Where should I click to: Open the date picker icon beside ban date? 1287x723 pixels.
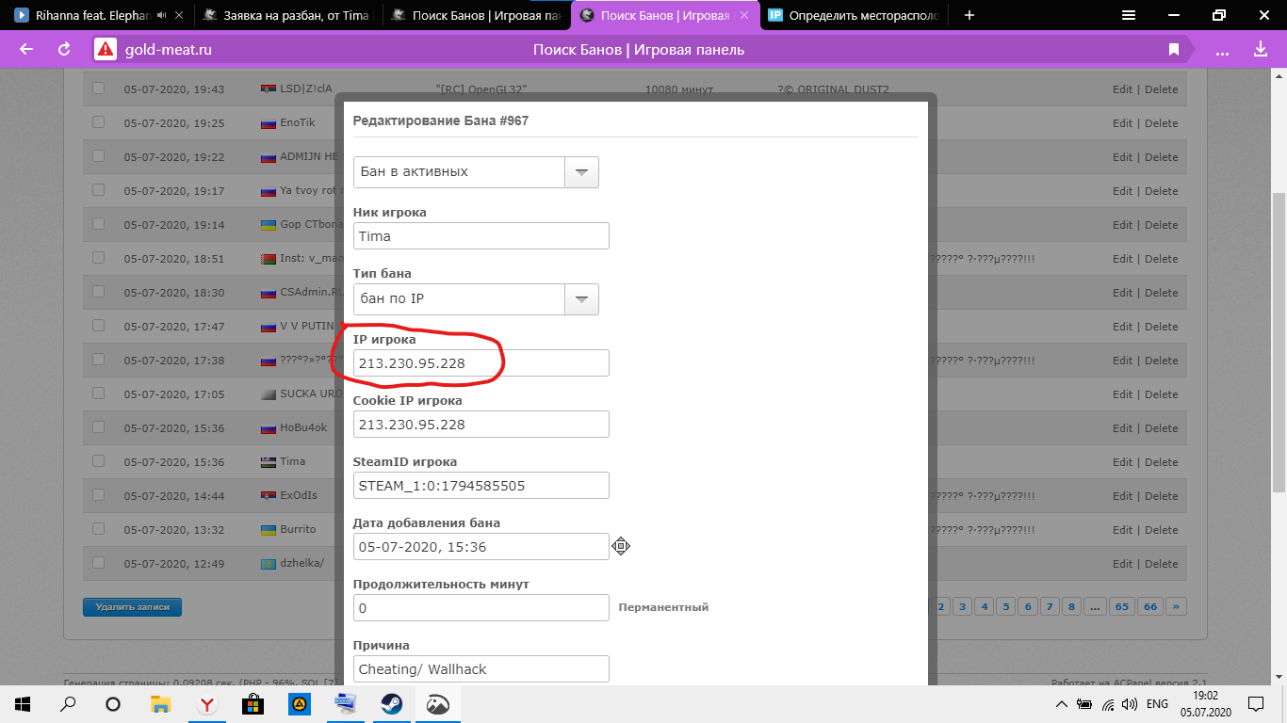620,546
